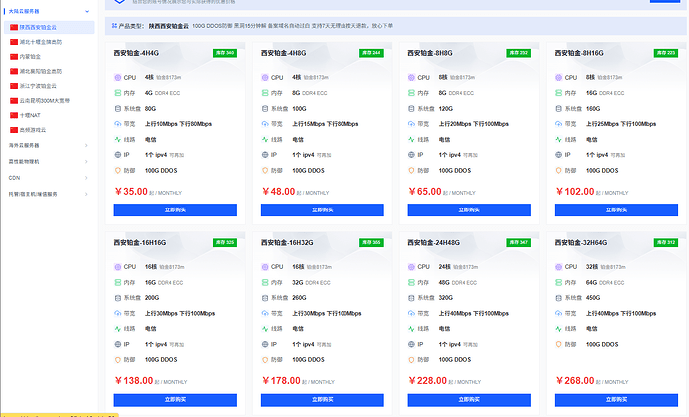Click defense shield icon in 西安铂金-16H32G card
The width and height of the screenshot is (689, 417).
pyautogui.click(x=265, y=360)
